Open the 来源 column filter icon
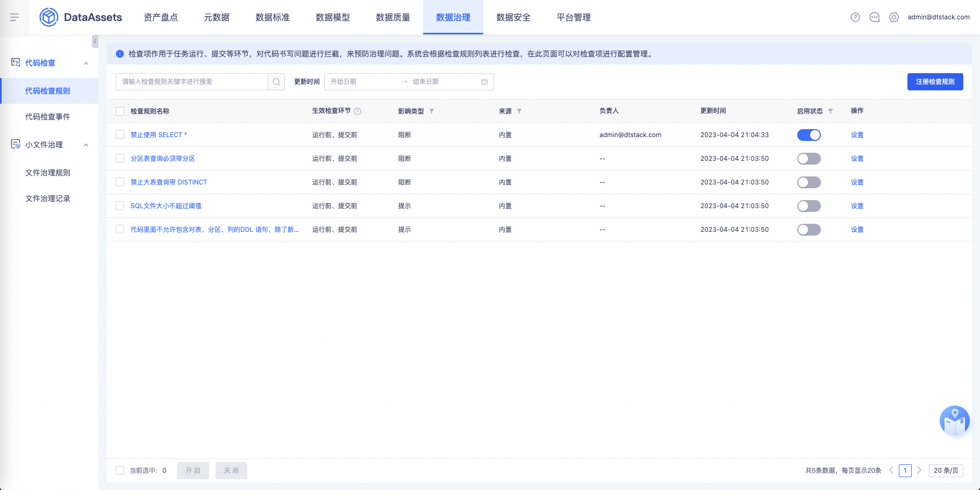The height and width of the screenshot is (490, 980). tap(519, 111)
